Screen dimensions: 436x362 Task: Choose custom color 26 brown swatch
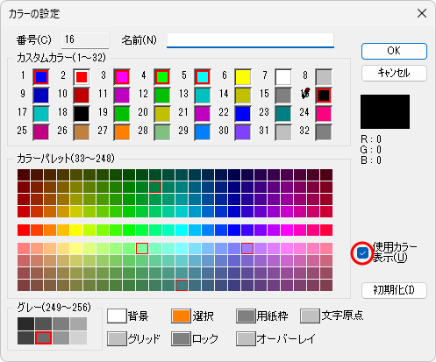[x=82, y=132]
